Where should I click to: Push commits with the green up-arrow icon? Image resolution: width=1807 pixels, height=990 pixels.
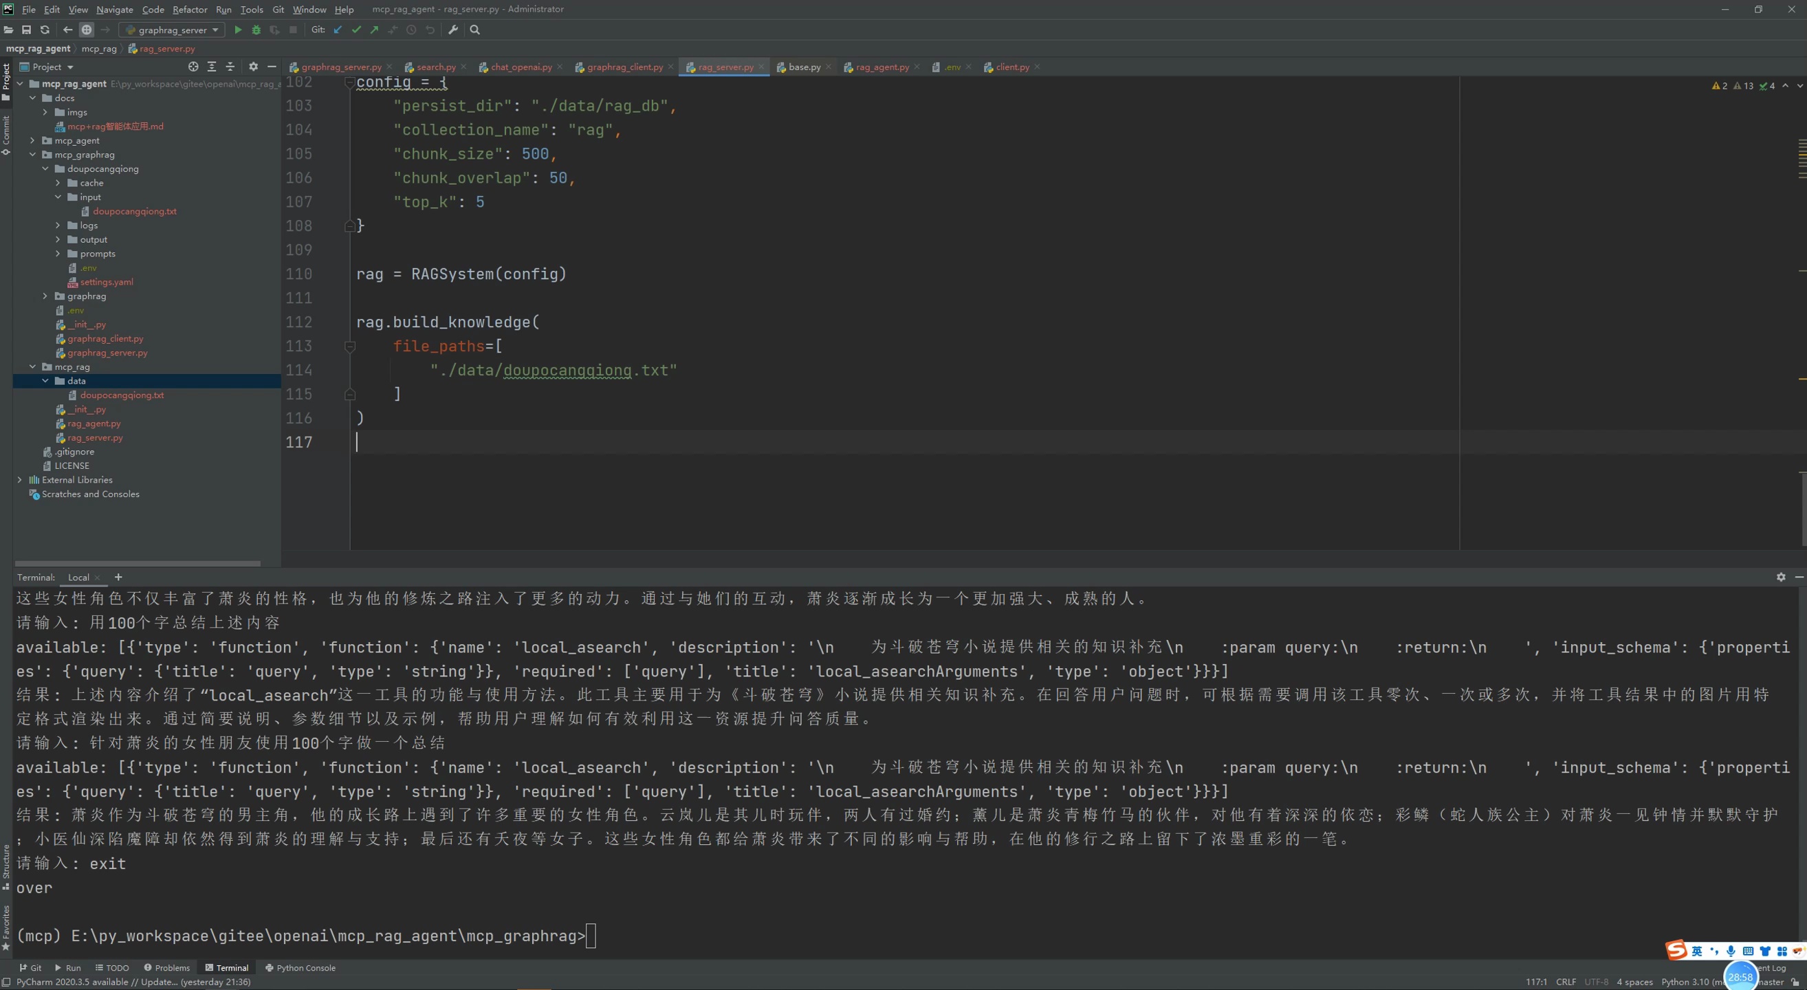point(375,30)
